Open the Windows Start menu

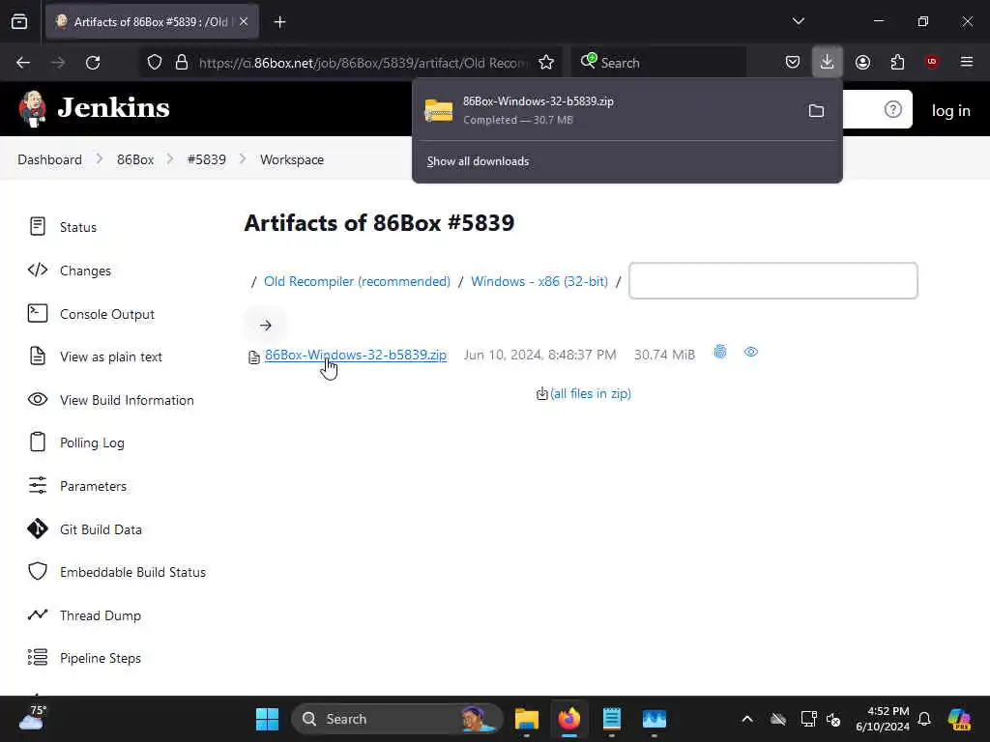click(267, 719)
